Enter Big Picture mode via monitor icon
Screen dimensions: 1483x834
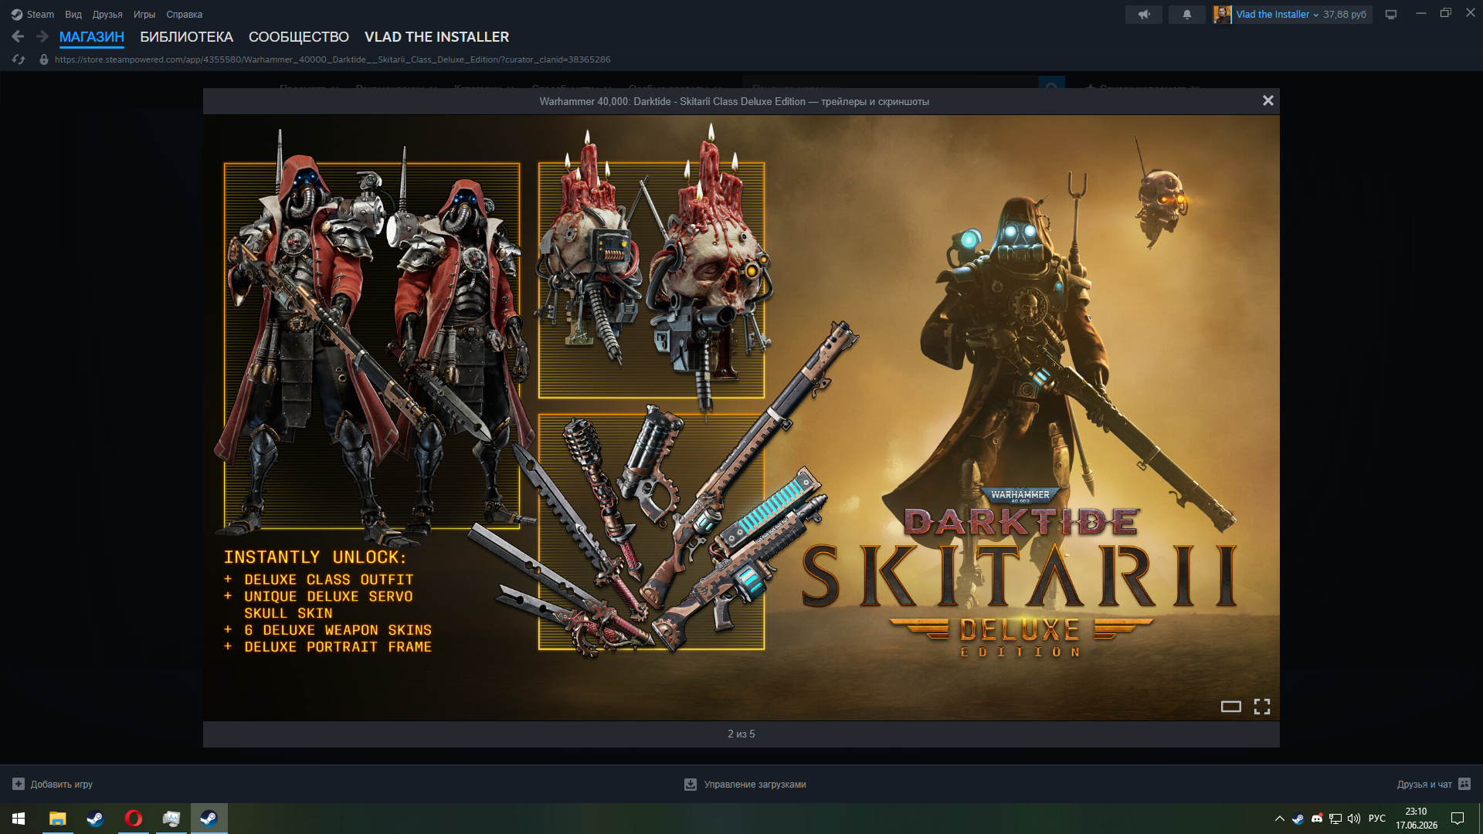tap(1391, 14)
